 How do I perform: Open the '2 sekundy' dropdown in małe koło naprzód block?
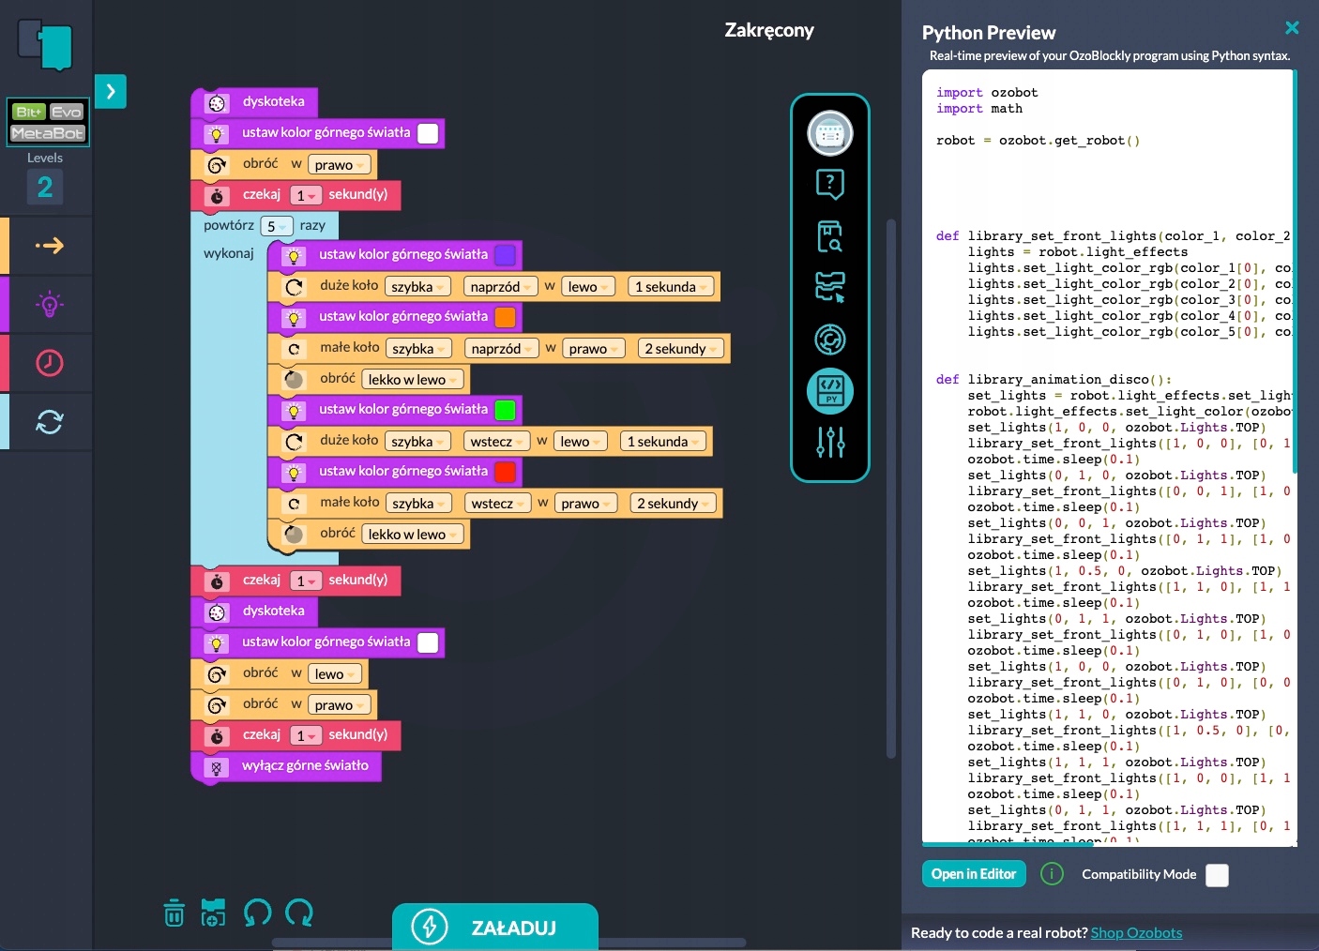(680, 349)
